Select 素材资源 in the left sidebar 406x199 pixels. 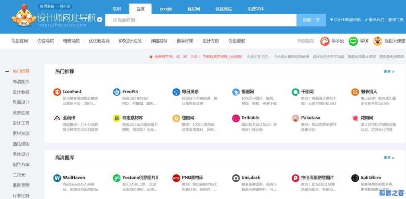point(21,134)
